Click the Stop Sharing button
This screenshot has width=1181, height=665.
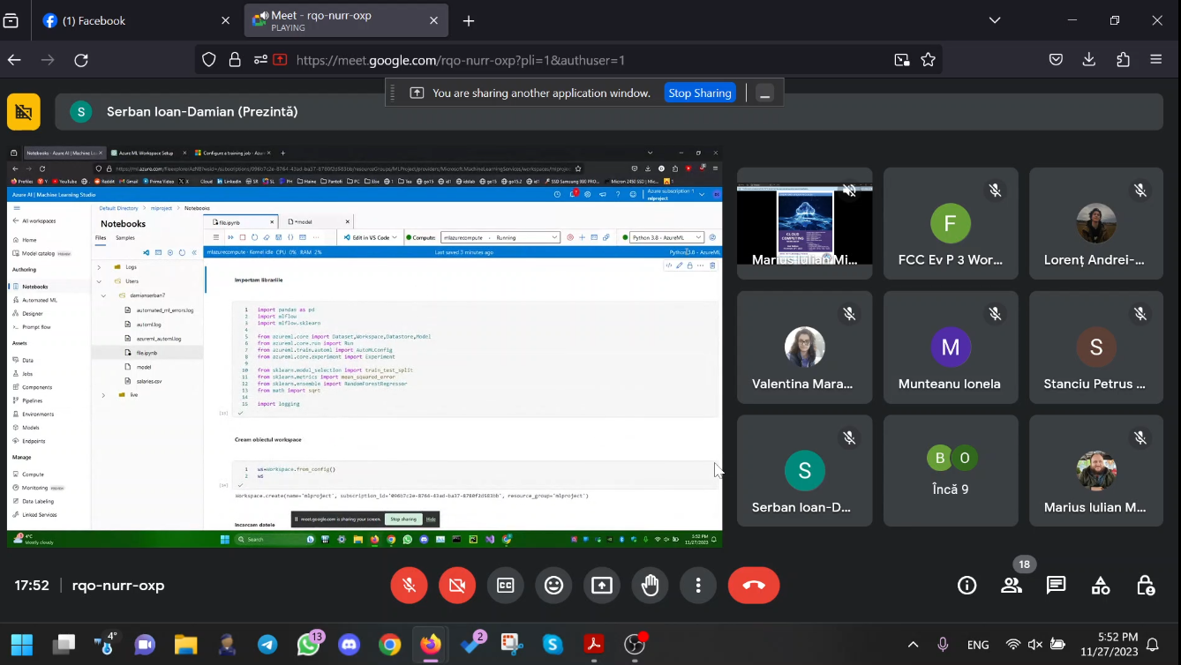click(699, 93)
